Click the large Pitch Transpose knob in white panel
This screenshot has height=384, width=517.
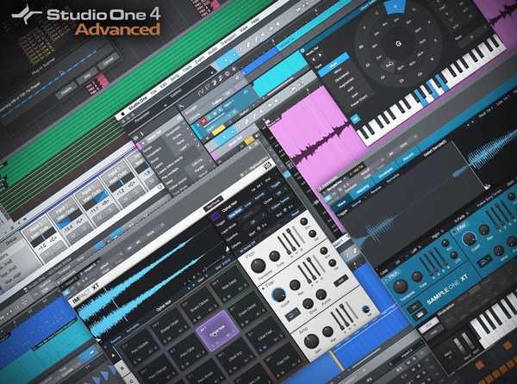(x=258, y=265)
